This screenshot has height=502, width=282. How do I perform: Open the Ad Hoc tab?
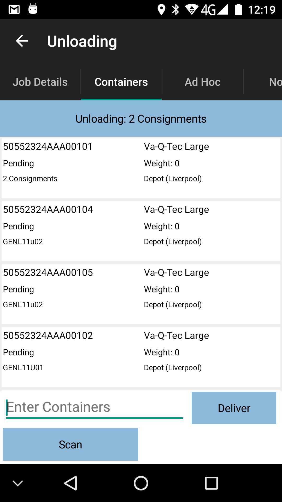click(x=203, y=82)
